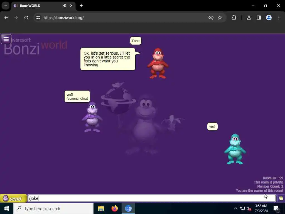
Task: Restore down the Chrome window
Action: tap(266, 6)
